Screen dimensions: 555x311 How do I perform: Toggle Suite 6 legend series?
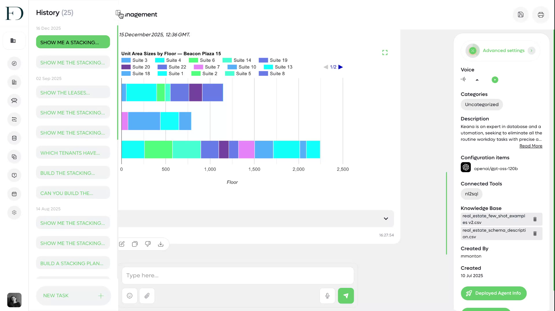[202, 60]
